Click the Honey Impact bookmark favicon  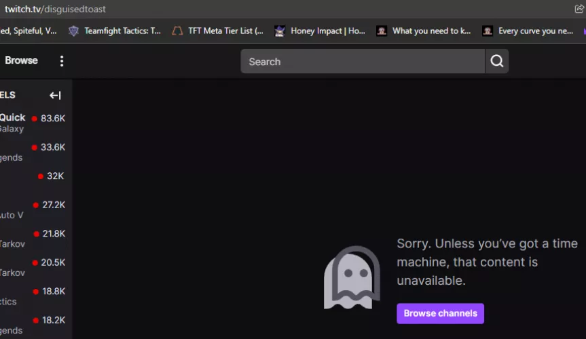click(x=280, y=31)
